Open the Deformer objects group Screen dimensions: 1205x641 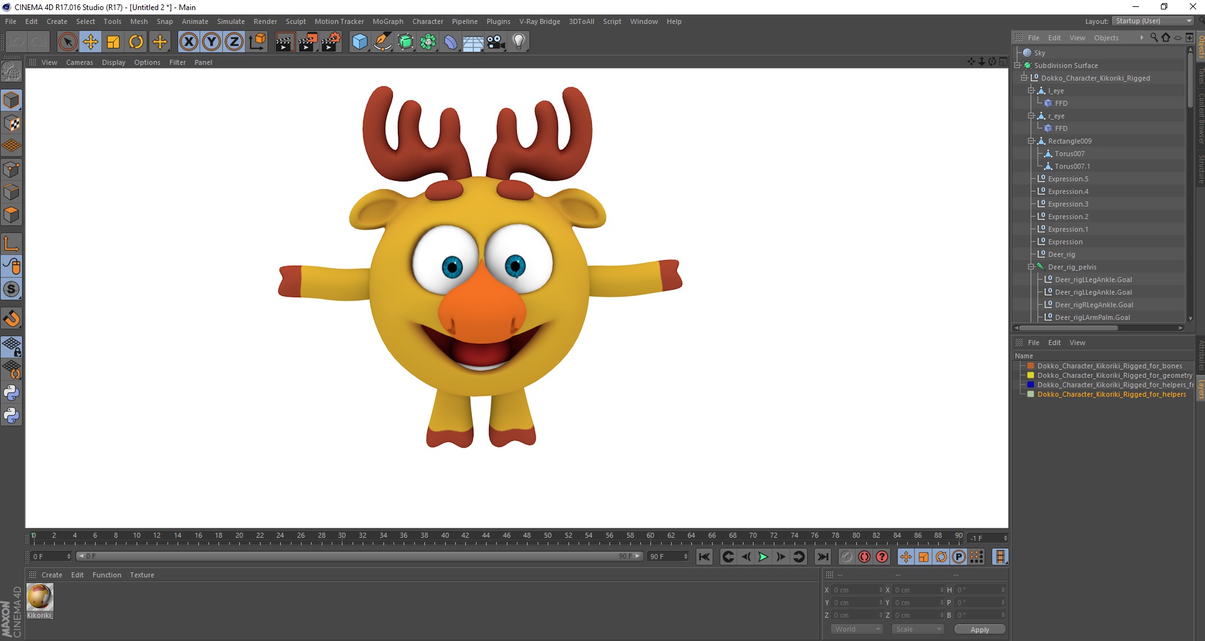(451, 42)
